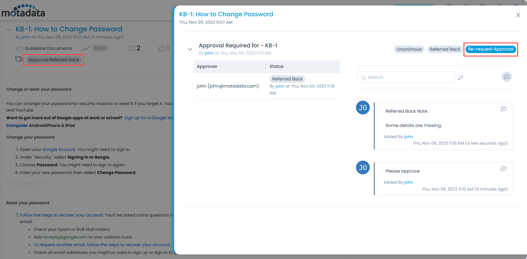Screen dimensions: 527x259
Task: Click the Status column header
Action: click(x=277, y=66)
